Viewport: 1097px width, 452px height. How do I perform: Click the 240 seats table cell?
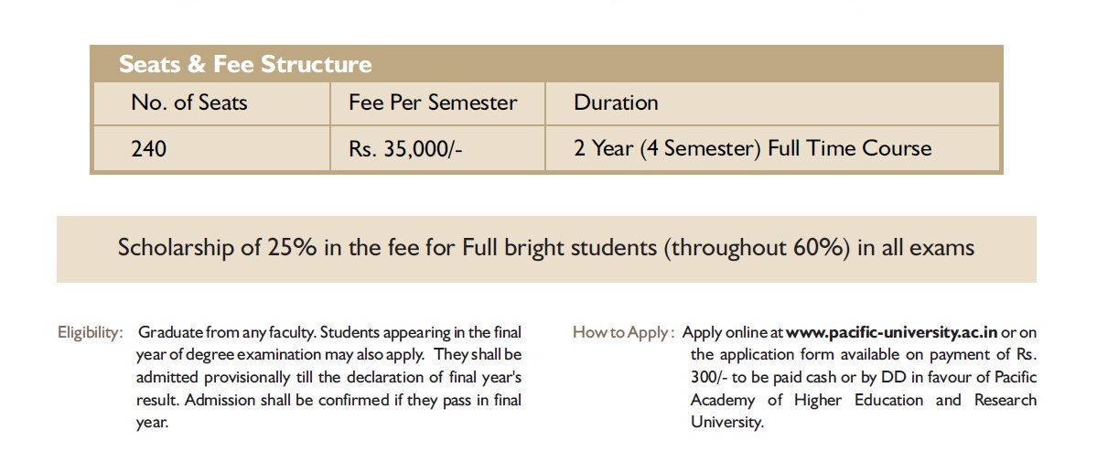pos(149,148)
